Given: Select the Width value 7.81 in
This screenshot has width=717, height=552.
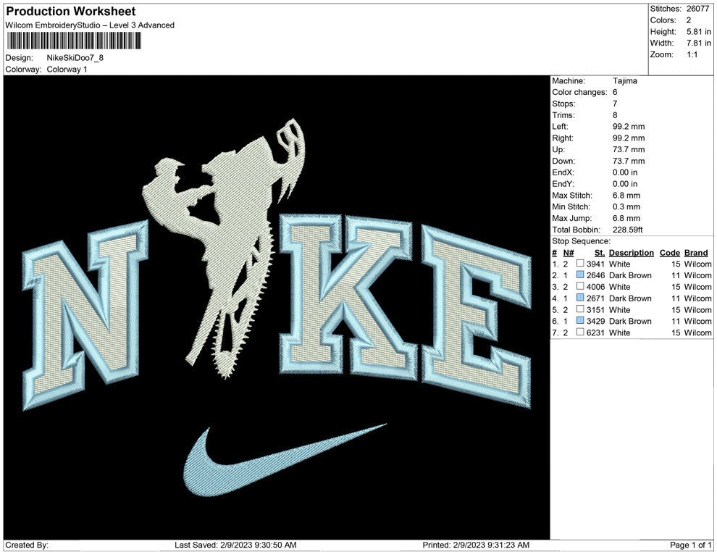Looking at the screenshot, I should 698,43.
